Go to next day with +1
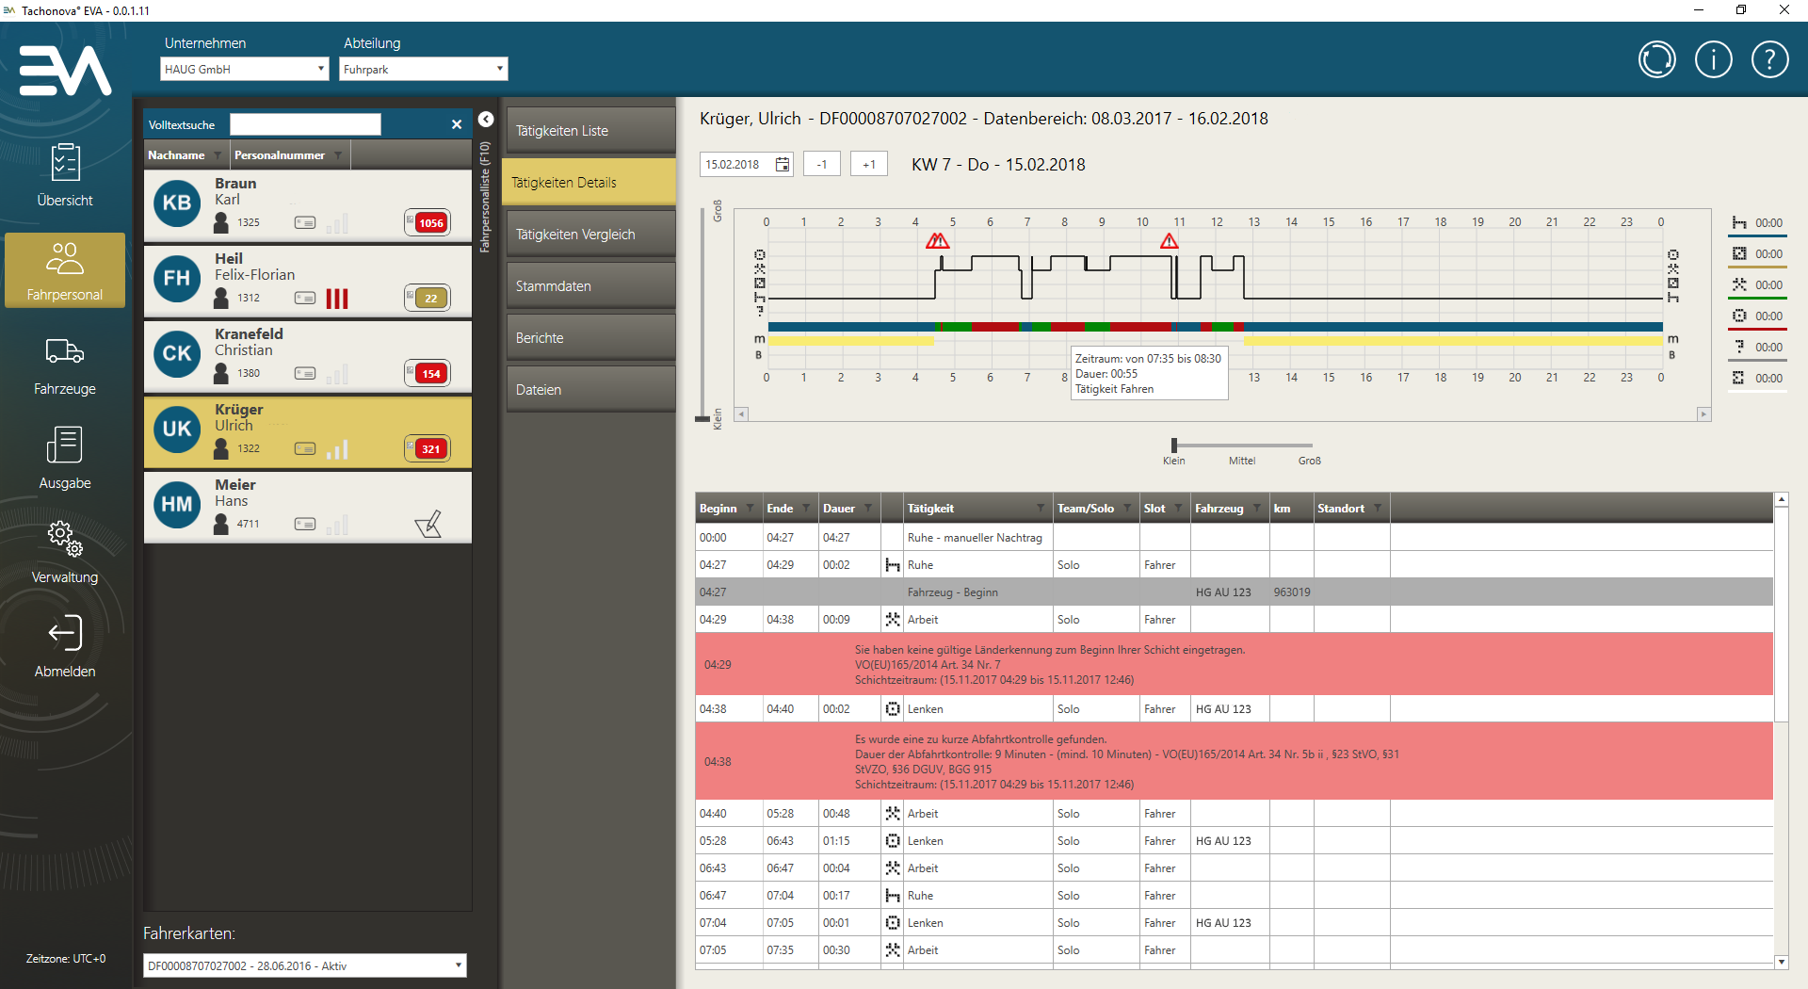Viewport: 1808px width, 989px height. click(x=868, y=165)
